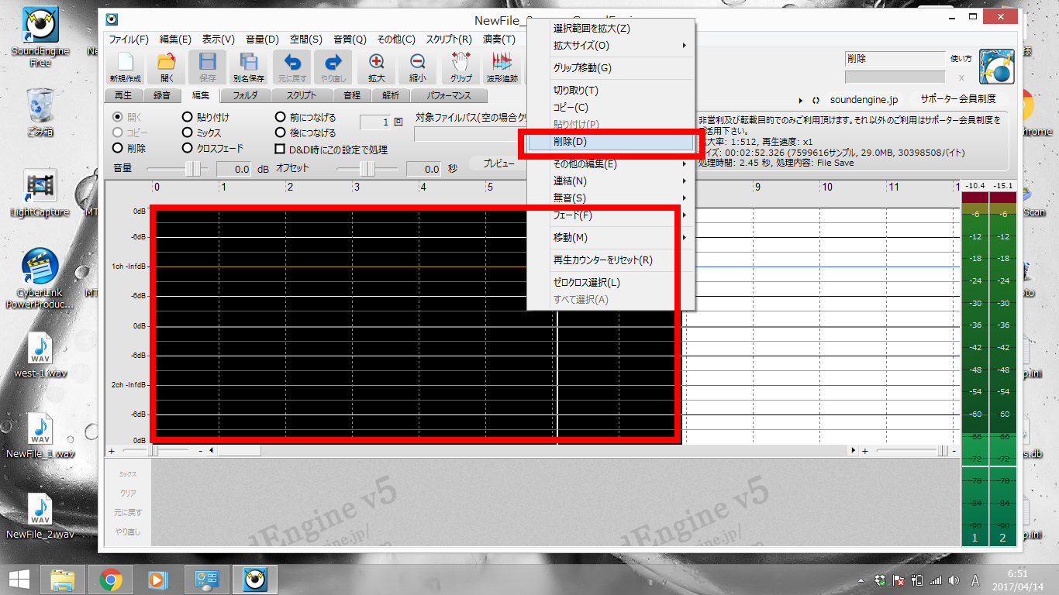The width and height of the screenshot is (1059, 595).
Task: Click the SoundEngine mascot logo icon
Action: click(x=997, y=67)
